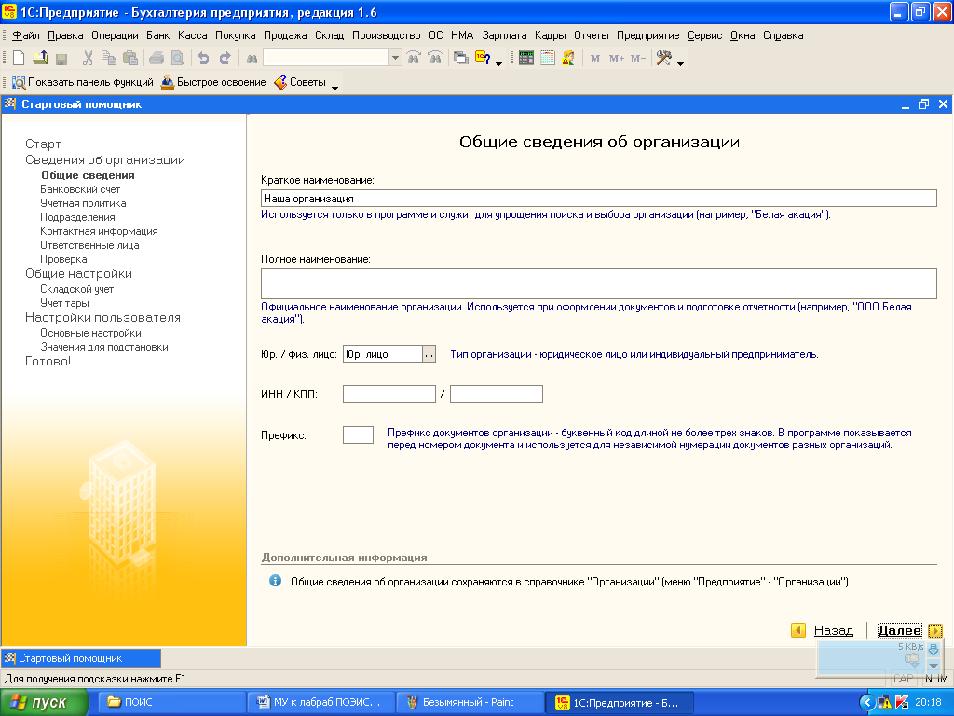The height and width of the screenshot is (716, 954).
Task: Open the Банк menu
Action: 158,35
